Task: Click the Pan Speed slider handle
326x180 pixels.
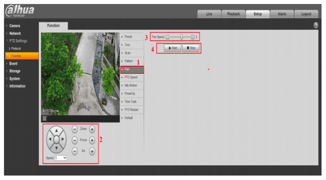Action: [x=181, y=37]
